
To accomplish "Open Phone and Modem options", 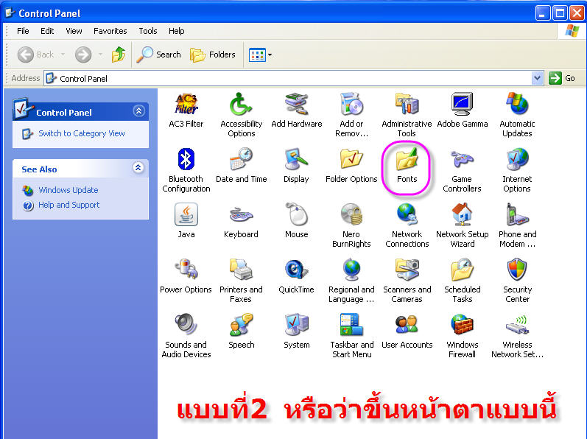I will point(517,225).
